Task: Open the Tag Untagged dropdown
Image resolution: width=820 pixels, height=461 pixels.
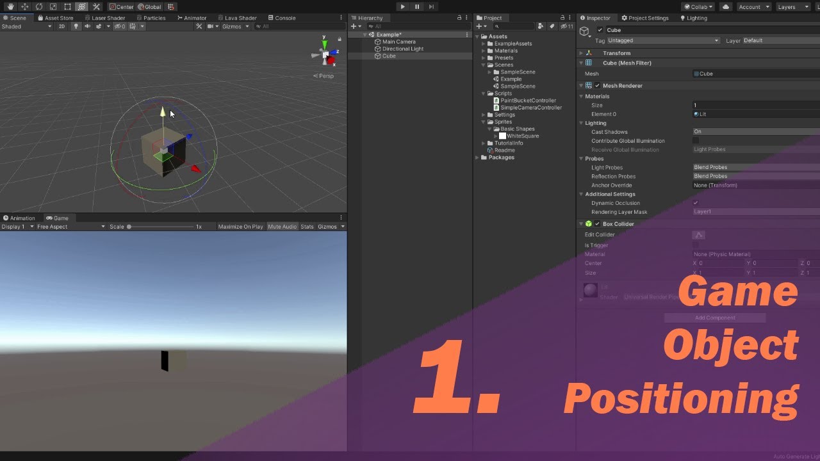Action: [662, 40]
